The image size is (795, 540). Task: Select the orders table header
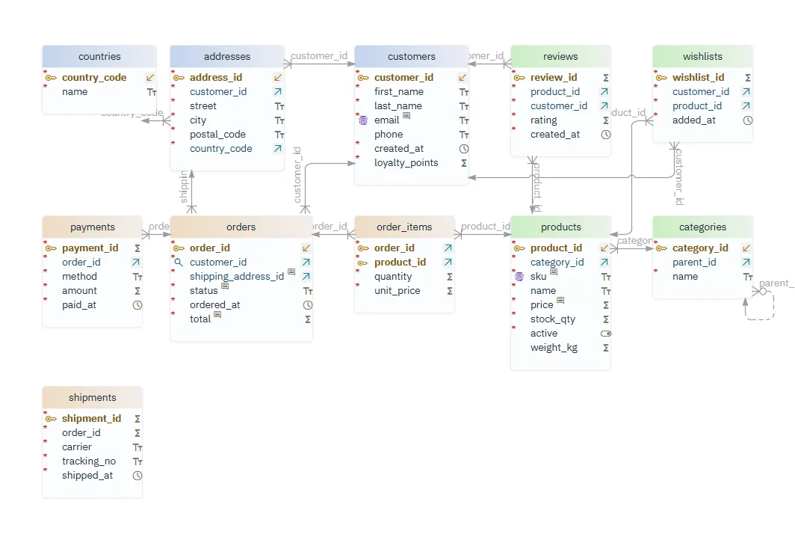pos(241,227)
